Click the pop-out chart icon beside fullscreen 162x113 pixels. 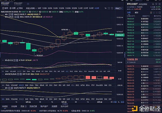[x=112, y=8]
